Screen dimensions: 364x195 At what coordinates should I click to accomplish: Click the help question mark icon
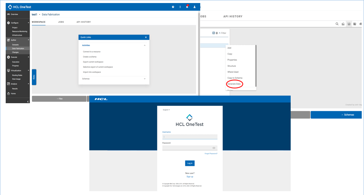click(173, 7)
